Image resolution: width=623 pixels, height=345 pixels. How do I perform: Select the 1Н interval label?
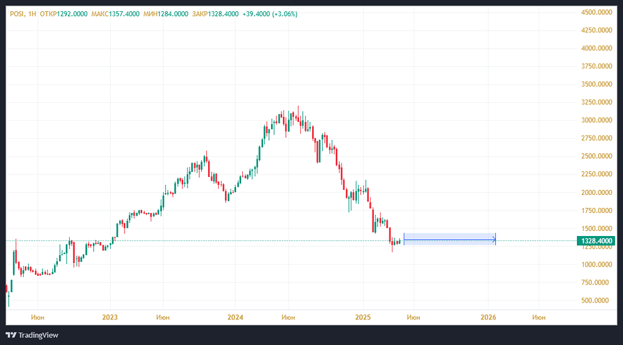coord(32,14)
